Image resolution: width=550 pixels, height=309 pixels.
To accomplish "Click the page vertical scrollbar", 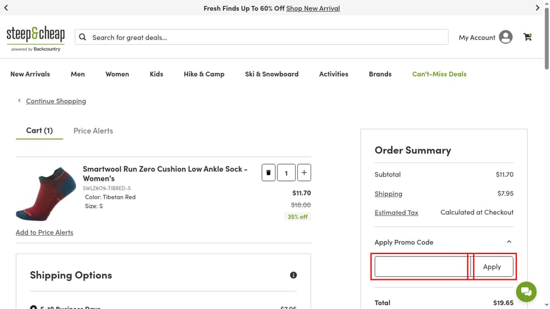I will pos(547,38).
